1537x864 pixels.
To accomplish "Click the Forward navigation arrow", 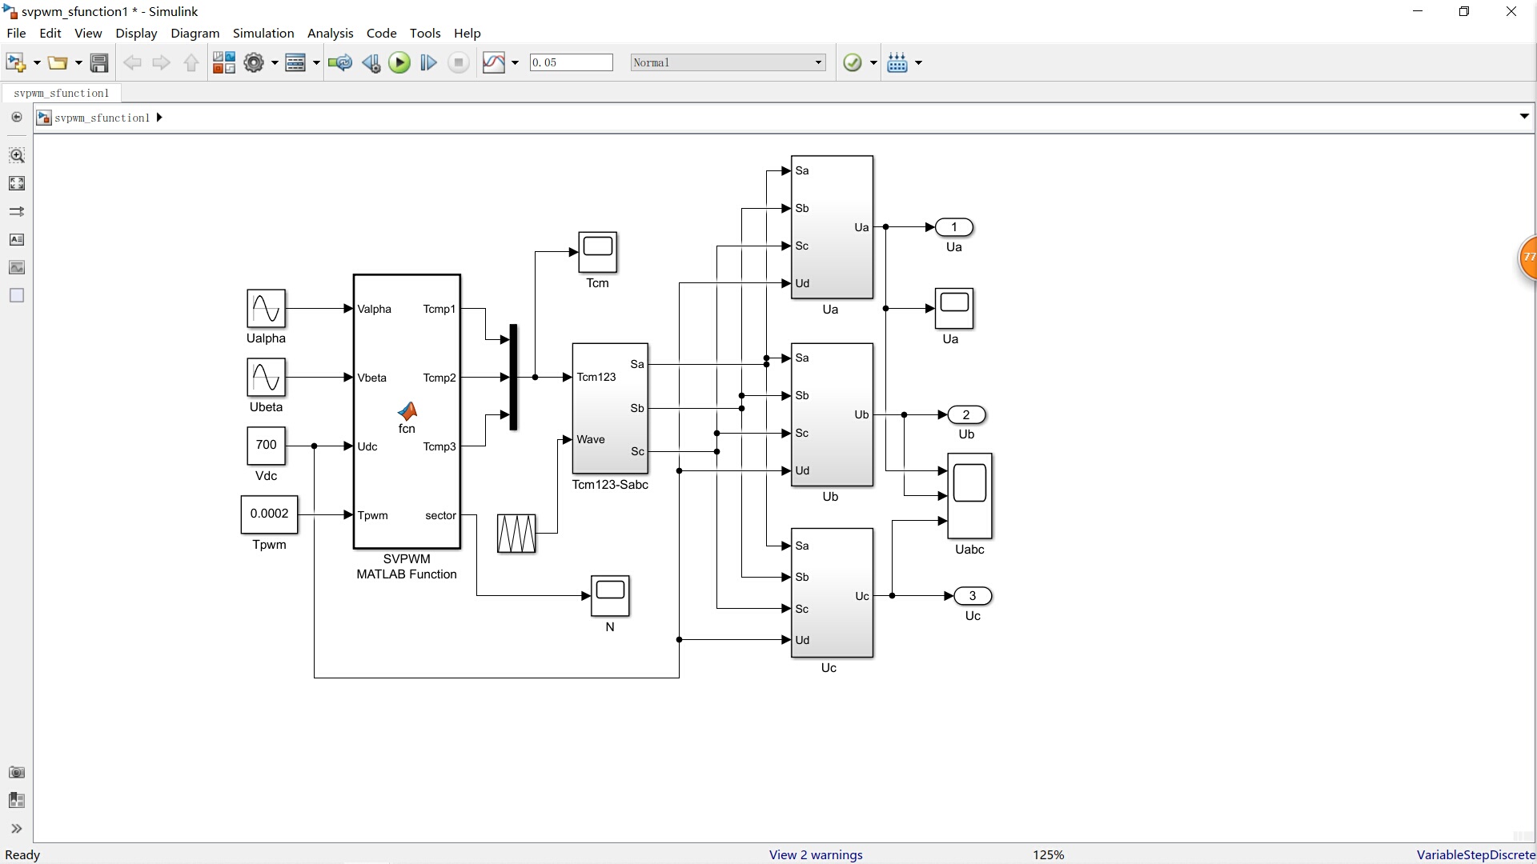I will click(x=161, y=62).
